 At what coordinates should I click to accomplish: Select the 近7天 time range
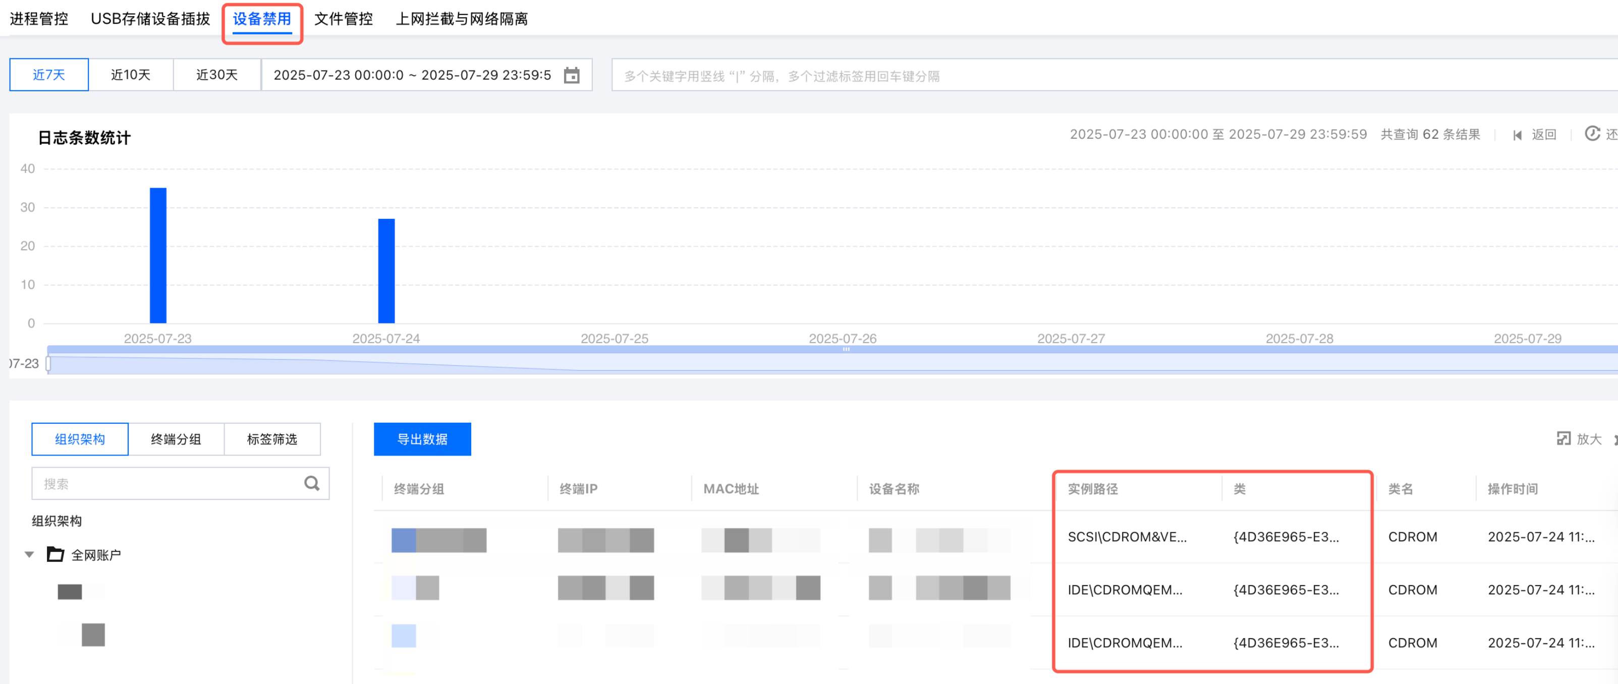(x=49, y=75)
